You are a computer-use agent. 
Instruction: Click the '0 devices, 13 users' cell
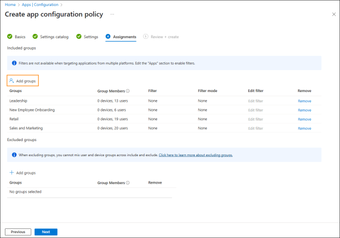pos(113,101)
